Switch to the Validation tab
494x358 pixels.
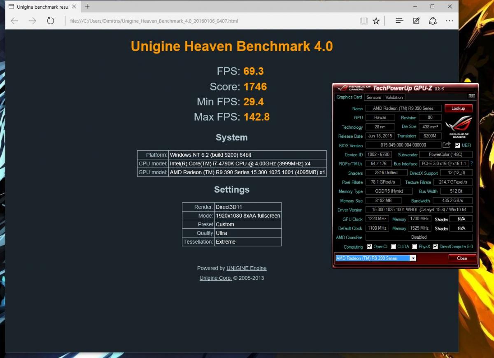[394, 98]
